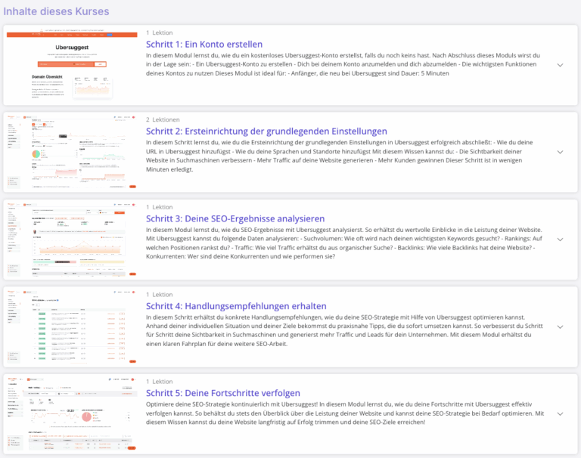Screen dimensions: 581x458
Task: Open Schritt 5: Deine Fortschritte verfolgen
Action: pyautogui.click(x=223, y=393)
